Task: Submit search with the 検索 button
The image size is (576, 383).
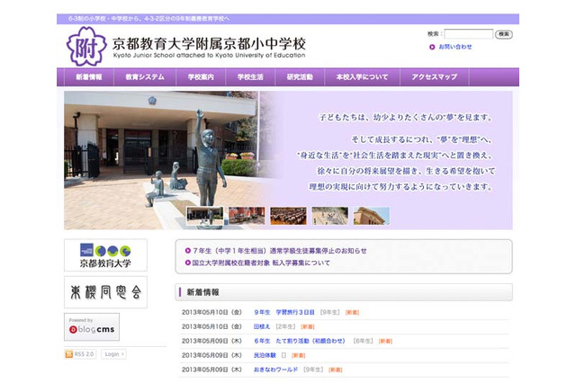Action: [x=504, y=34]
